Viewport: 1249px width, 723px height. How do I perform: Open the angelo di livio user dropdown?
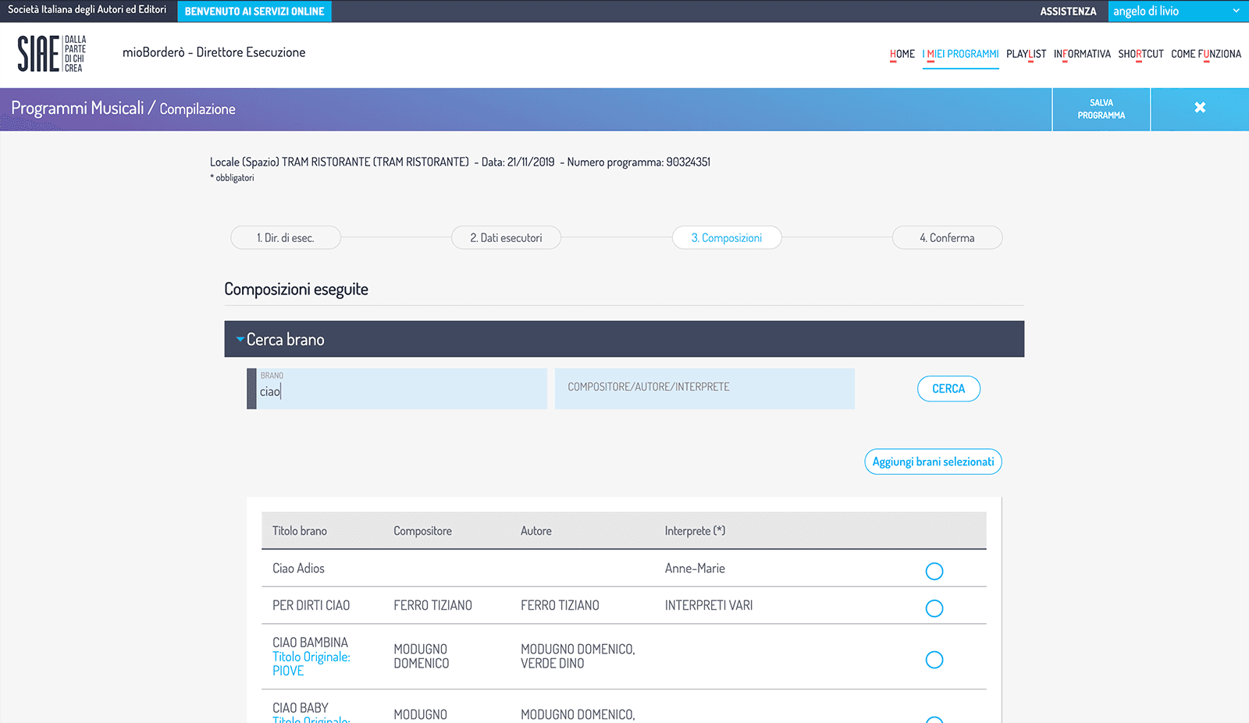(1177, 11)
